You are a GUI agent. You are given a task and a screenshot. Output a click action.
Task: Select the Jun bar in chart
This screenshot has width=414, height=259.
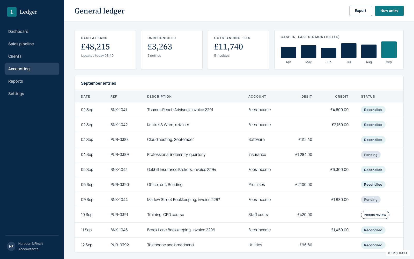[x=329, y=53]
